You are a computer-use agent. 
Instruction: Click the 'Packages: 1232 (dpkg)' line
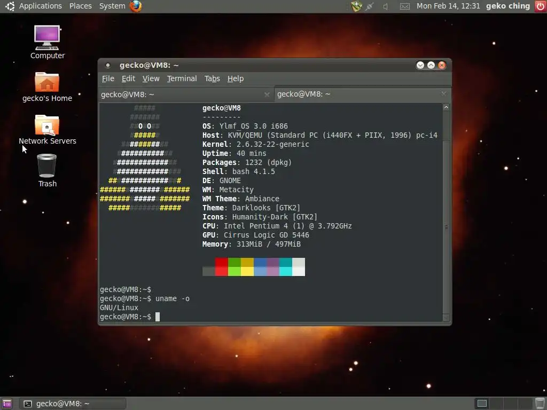point(247,162)
